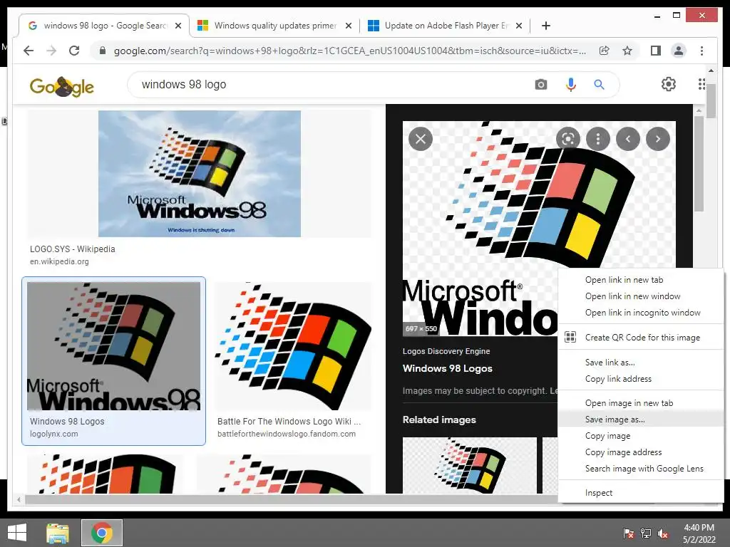Start voice search with the microphone
The height and width of the screenshot is (547, 730).
571,85
